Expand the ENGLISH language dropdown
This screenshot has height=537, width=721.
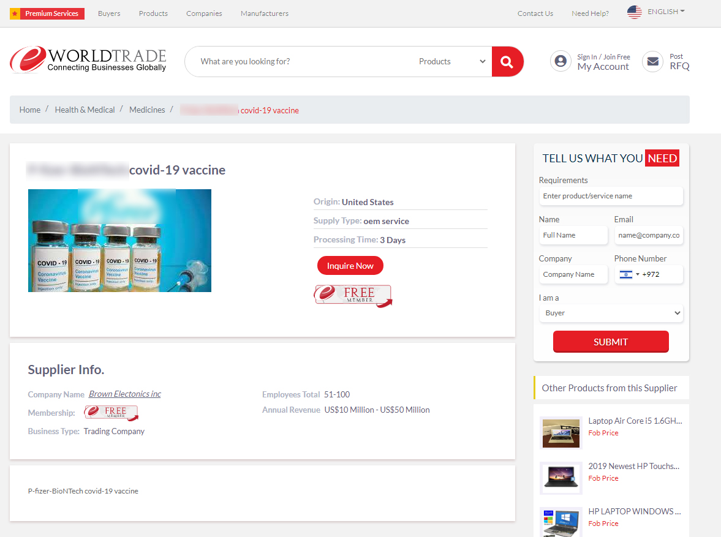coord(666,12)
